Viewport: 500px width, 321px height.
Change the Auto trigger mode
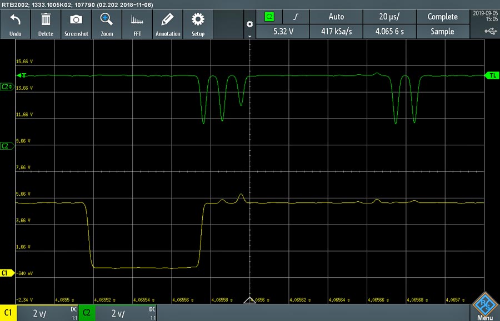(x=336, y=17)
